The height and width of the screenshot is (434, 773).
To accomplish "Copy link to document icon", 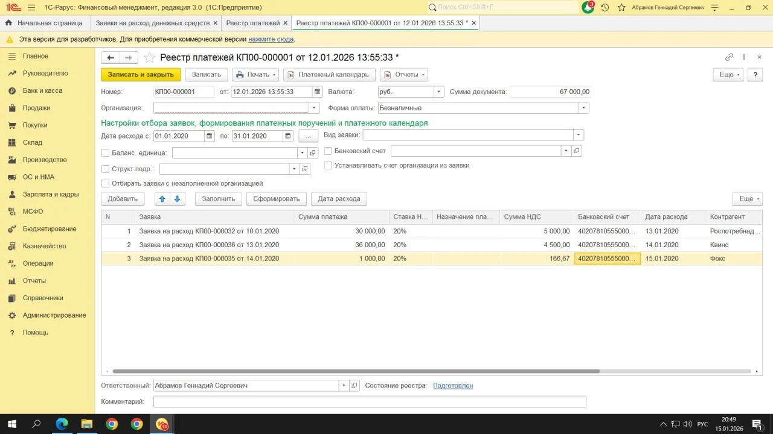I will tap(729, 57).
